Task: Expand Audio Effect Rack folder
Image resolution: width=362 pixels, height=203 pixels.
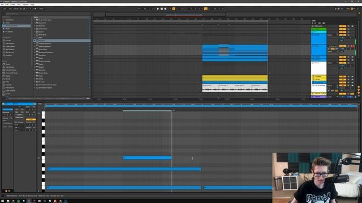Action: [x=35, y=20]
